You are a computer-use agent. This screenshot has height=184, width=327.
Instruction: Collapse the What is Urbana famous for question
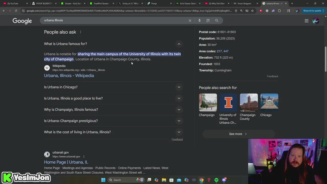179,44
